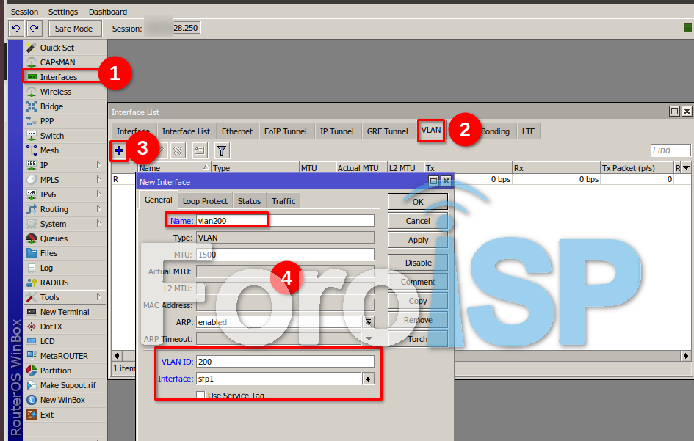The image size is (694, 441).
Task: Click the redo arrow in top toolbar
Action: [34, 29]
